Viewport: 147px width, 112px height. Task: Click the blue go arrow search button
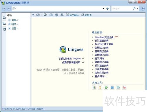[x=108, y=9]
